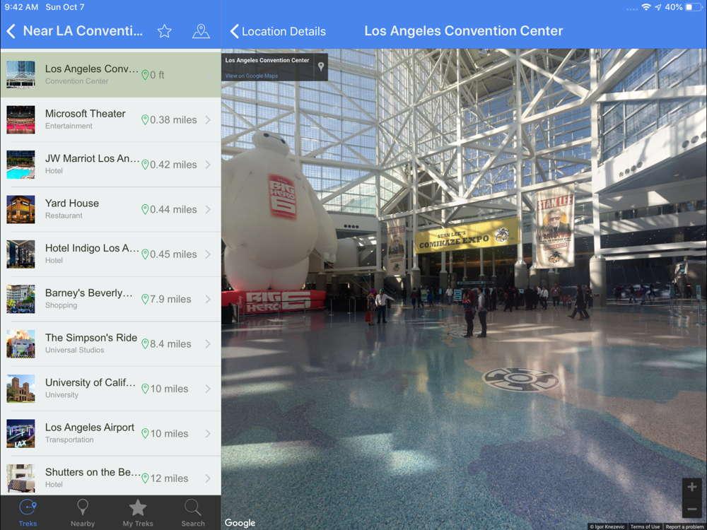Select JW Marriot pool thumbnail

point(21,165)
